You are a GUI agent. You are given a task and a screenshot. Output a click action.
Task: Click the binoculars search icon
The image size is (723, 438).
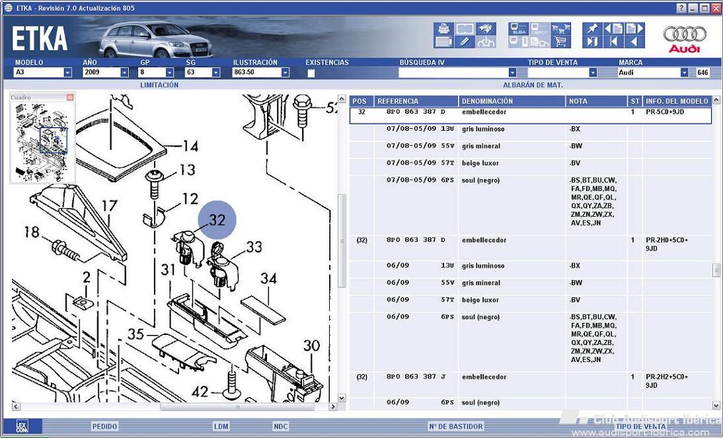pos(484,28)
